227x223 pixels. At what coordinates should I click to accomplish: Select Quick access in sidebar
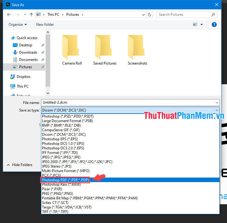(x=24, y=38)
